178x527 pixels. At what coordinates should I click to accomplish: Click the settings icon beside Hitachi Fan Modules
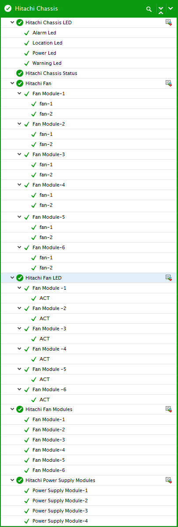(x=169, y=409)
